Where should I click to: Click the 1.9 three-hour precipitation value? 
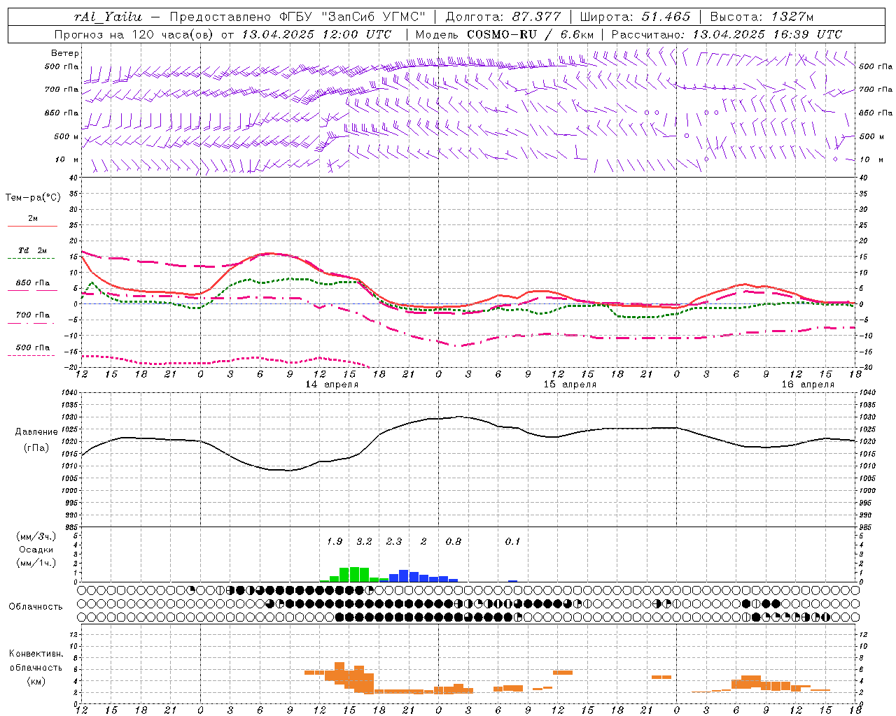click(x=335, y=541)
